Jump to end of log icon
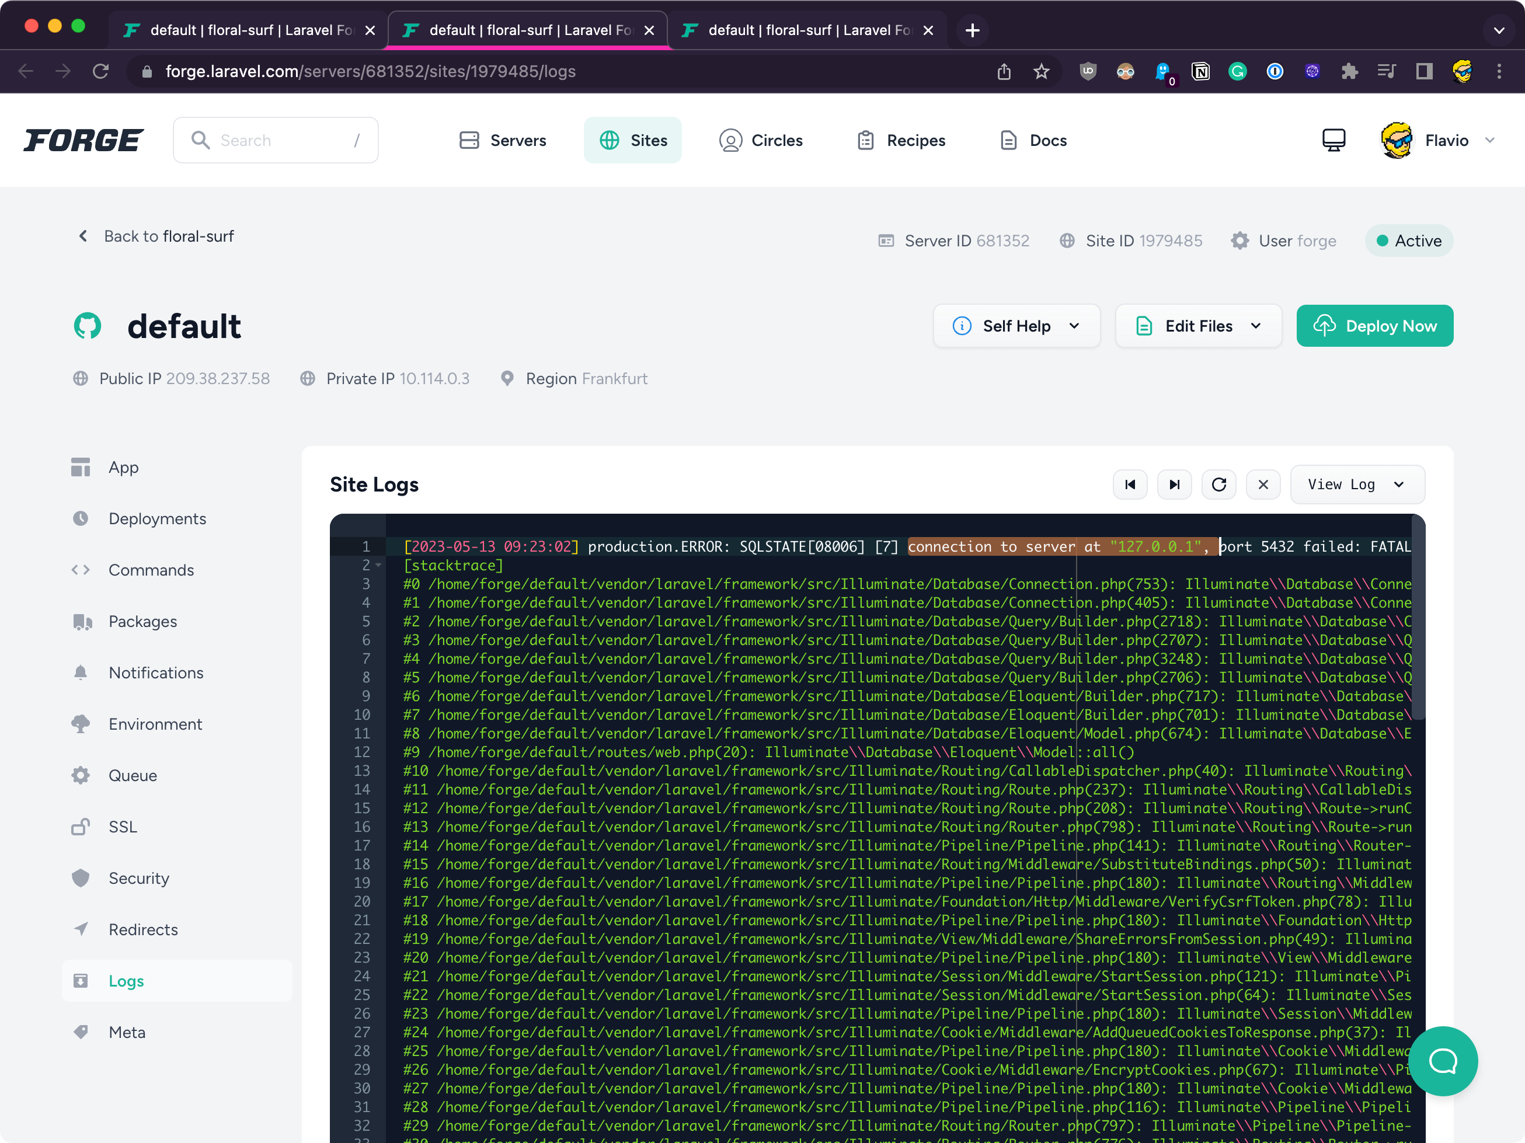The image size is (1525, 1143). coord(1174,485)
